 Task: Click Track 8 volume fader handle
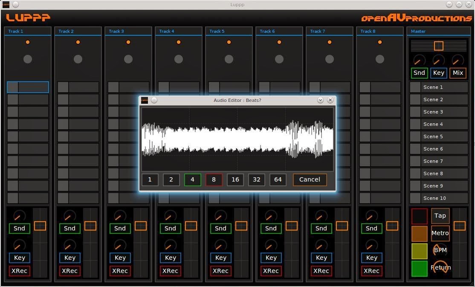coord(392,226)
